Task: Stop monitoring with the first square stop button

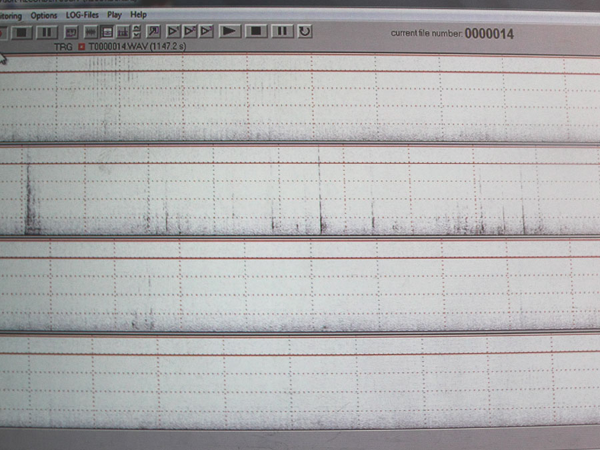Action: (x=21, y=33)
